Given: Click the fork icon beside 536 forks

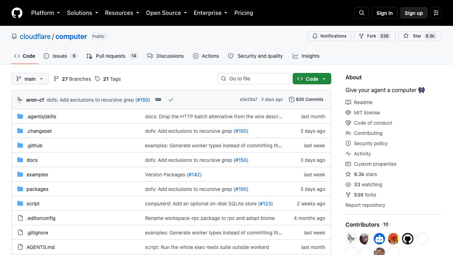Looking at the screenshot, I should tap(348, 195).
